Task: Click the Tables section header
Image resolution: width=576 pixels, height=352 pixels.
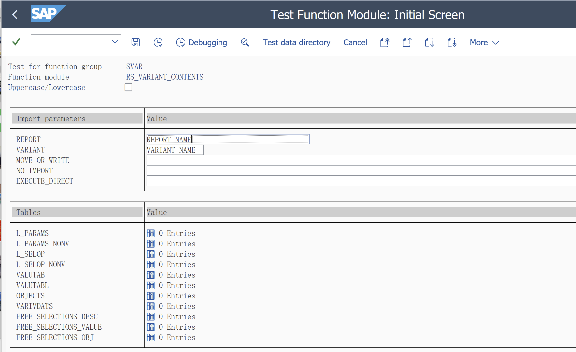Action: tap(77, 212)
